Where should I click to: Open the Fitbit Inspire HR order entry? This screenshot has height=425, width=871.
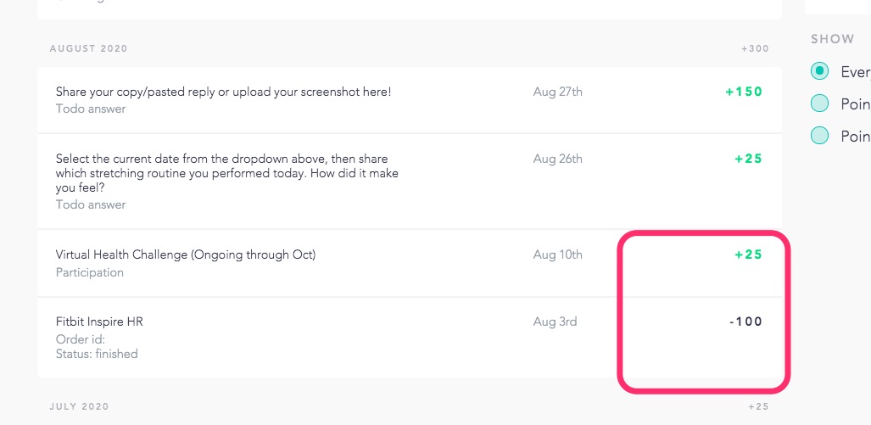tap(410, 338)
